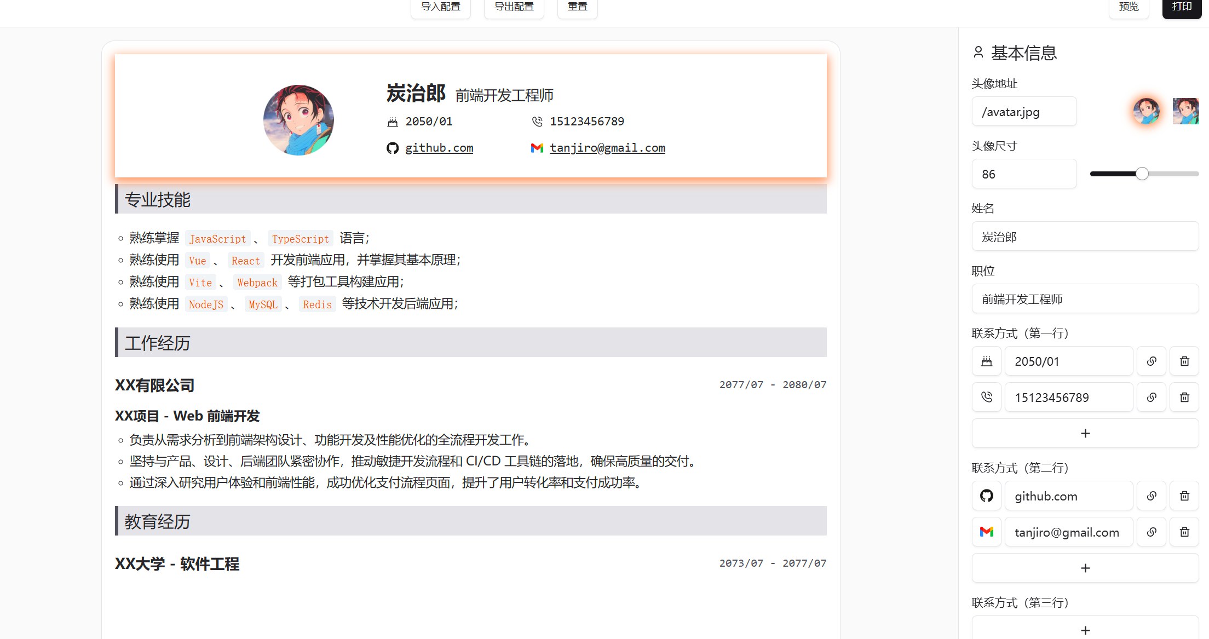Add a contact to third row
The width and height of the screenshot is (1209, 639).
pyautogui.click(x=1085, y=629)
